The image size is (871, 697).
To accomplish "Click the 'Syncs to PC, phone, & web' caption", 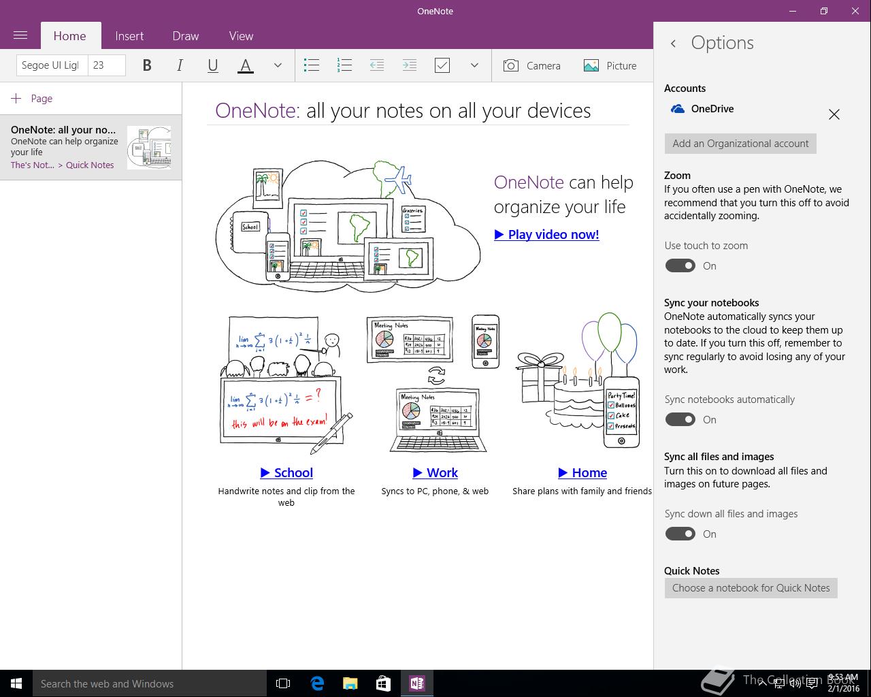I will coord(435,491).
